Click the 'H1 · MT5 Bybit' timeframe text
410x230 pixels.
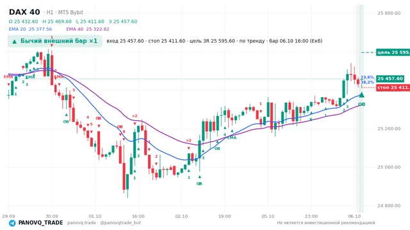65,12
